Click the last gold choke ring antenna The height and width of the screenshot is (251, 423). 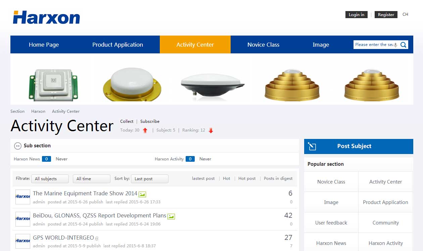pyautogui.click(x=372, y=85)
